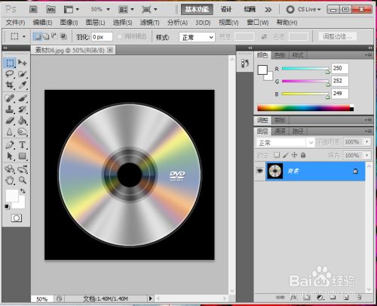Select the Type tool
This screenshot has height=306, width=377.
pos(23,145)
